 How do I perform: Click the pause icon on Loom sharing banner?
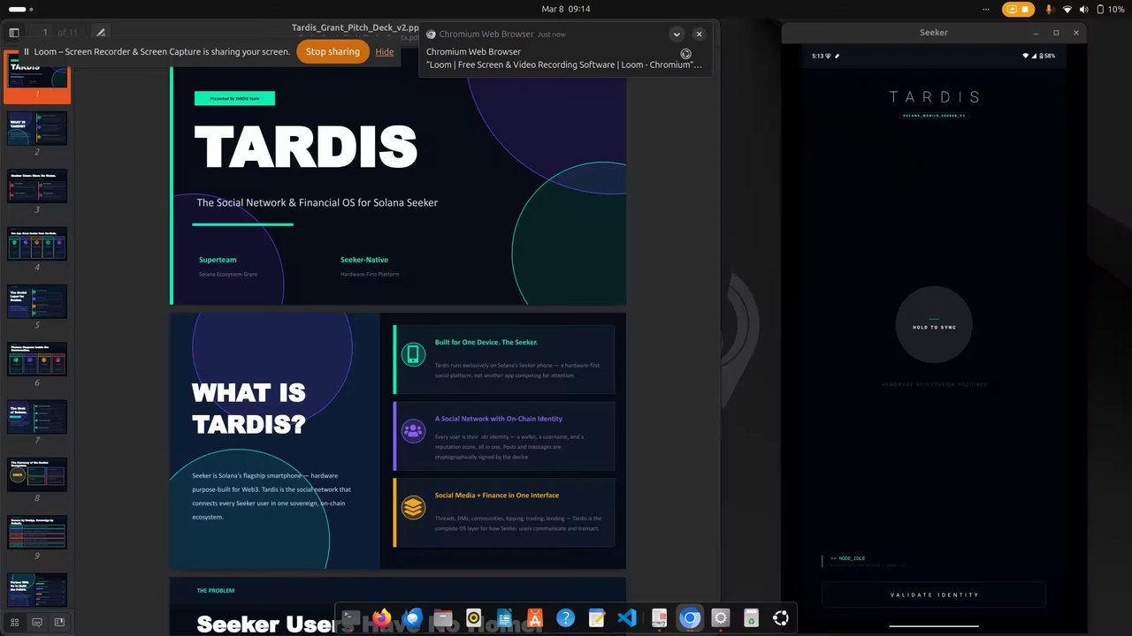27,51
